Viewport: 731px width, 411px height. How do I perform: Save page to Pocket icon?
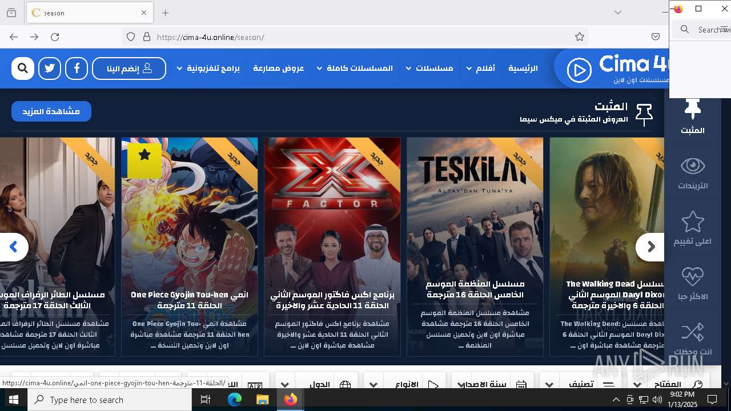point(656,37)
